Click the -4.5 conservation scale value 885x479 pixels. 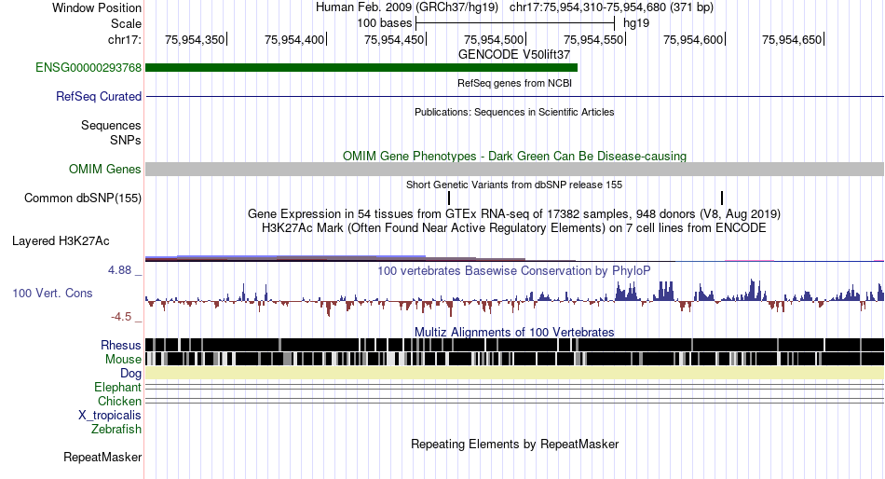coord(121,317)
